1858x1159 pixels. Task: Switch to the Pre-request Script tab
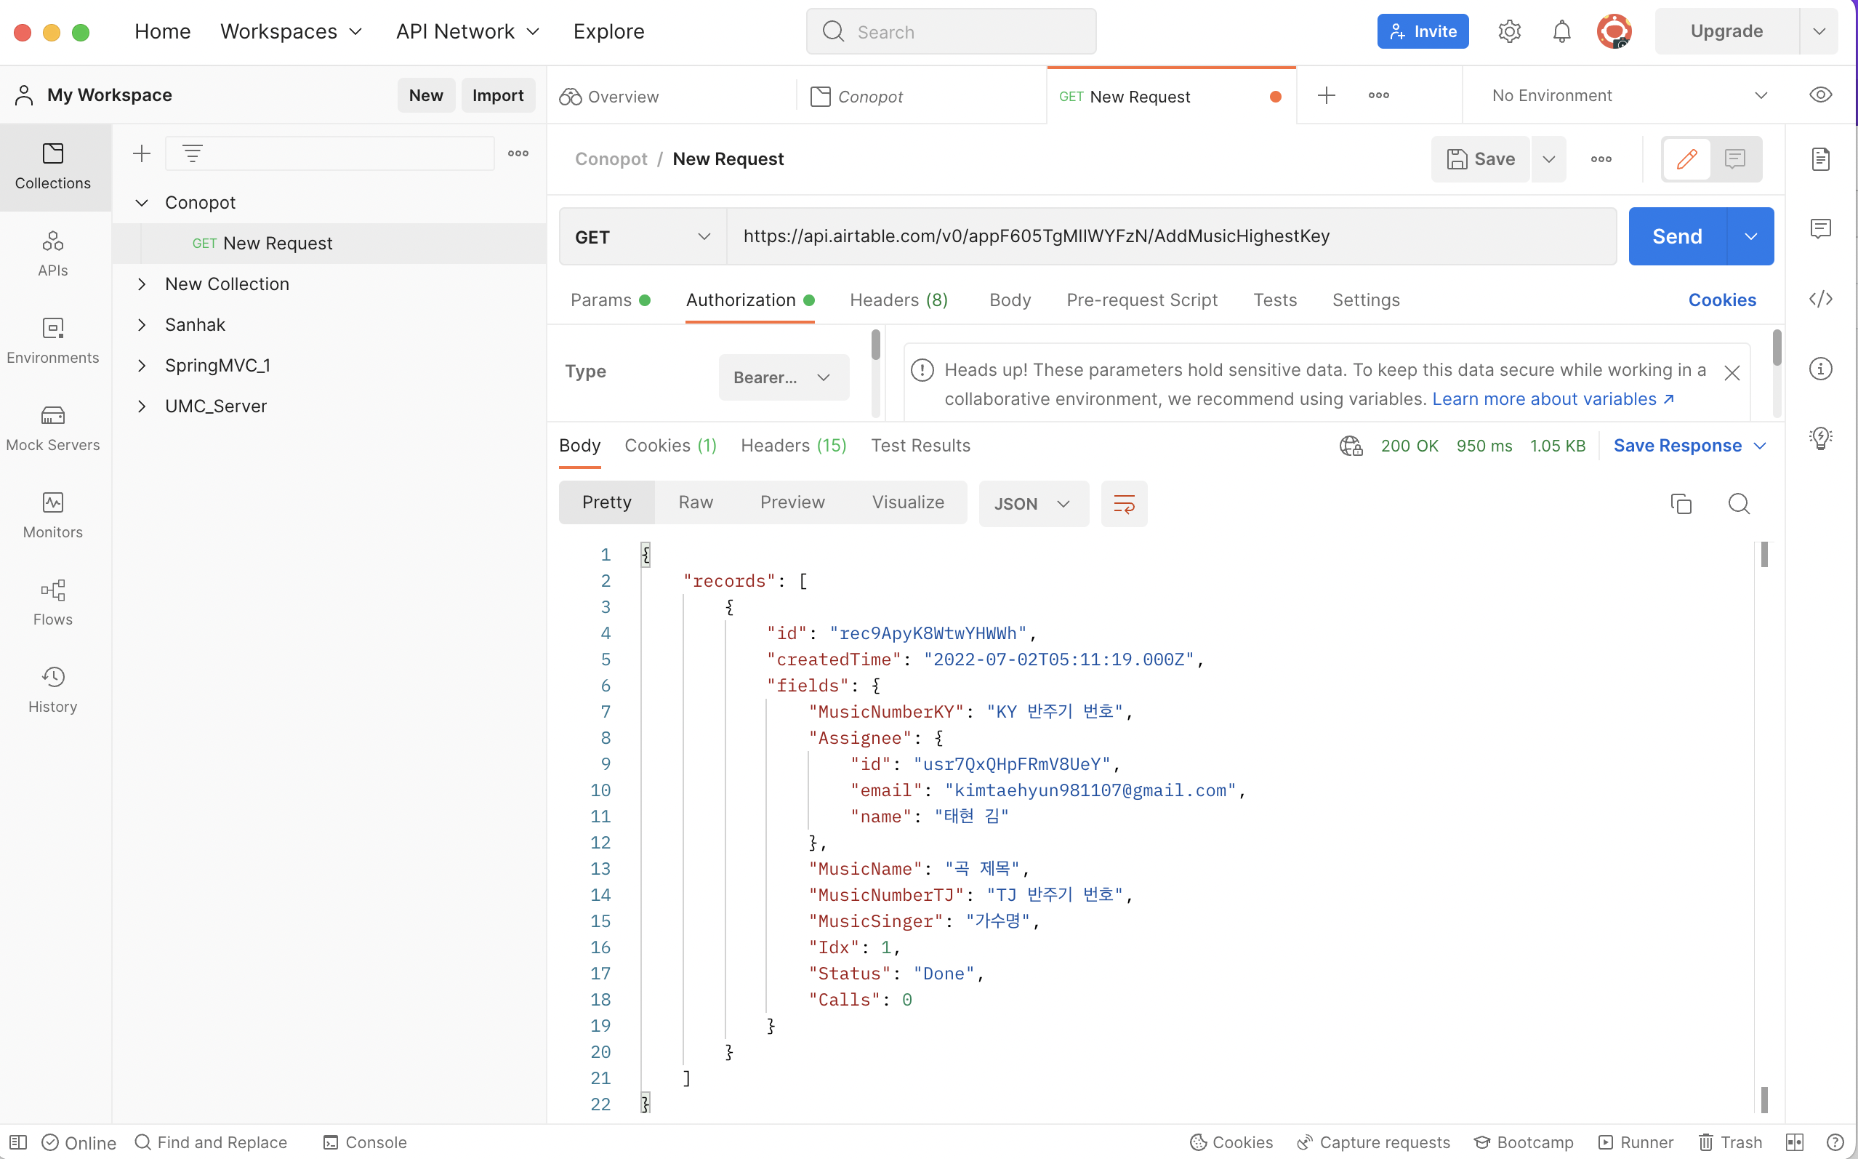pyautogui.click(x=1141, y=300)
